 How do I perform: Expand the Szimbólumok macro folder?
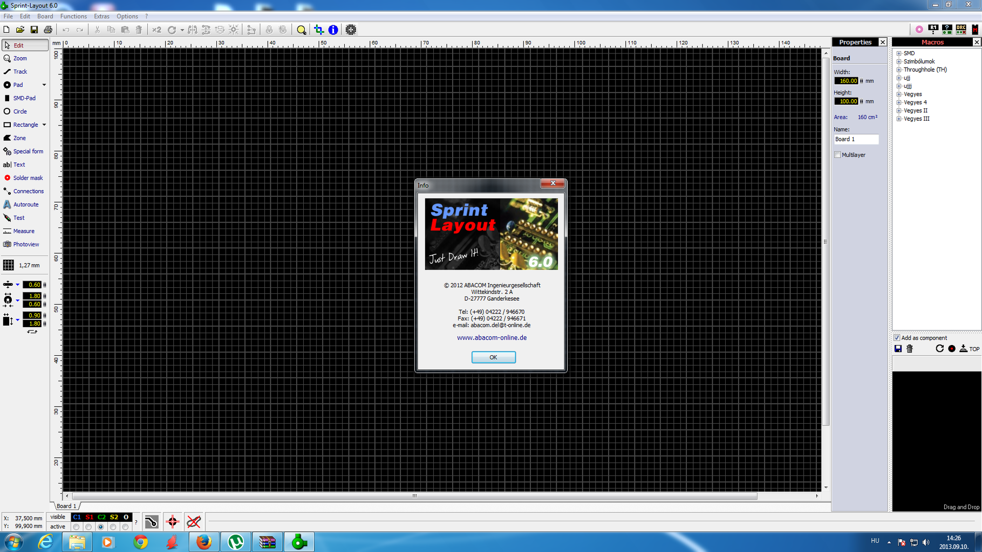[x=899, y=61]
